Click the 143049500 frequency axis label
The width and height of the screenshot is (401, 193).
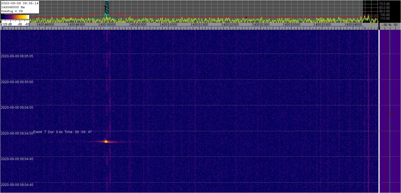click(76, 24)
